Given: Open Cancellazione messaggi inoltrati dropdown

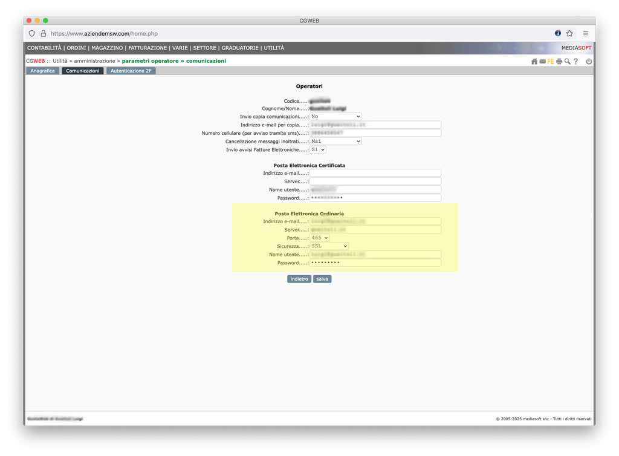Looking at the screenshot, I should [x=335, y=142].
